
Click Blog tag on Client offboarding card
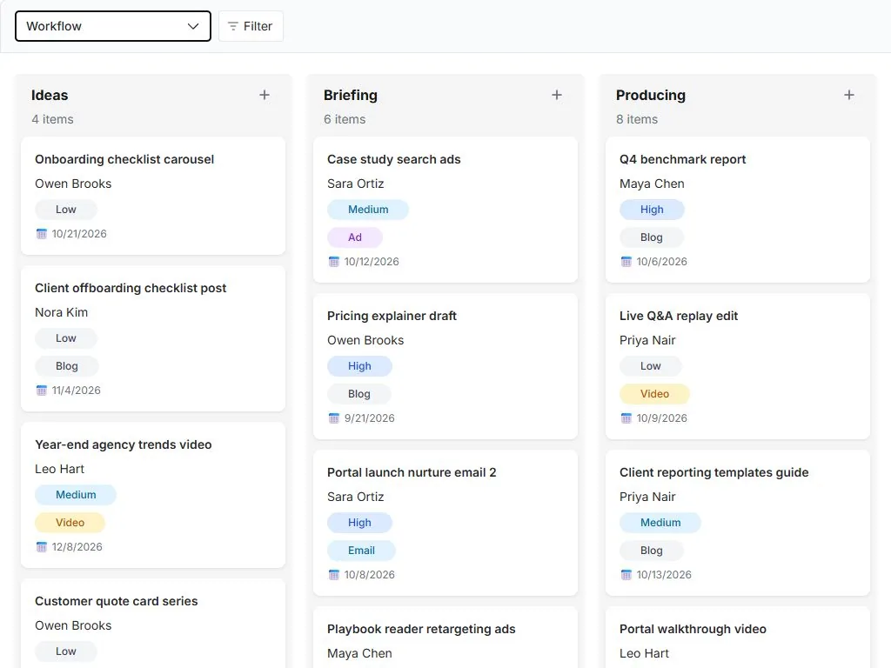click(x=66, y=366)
